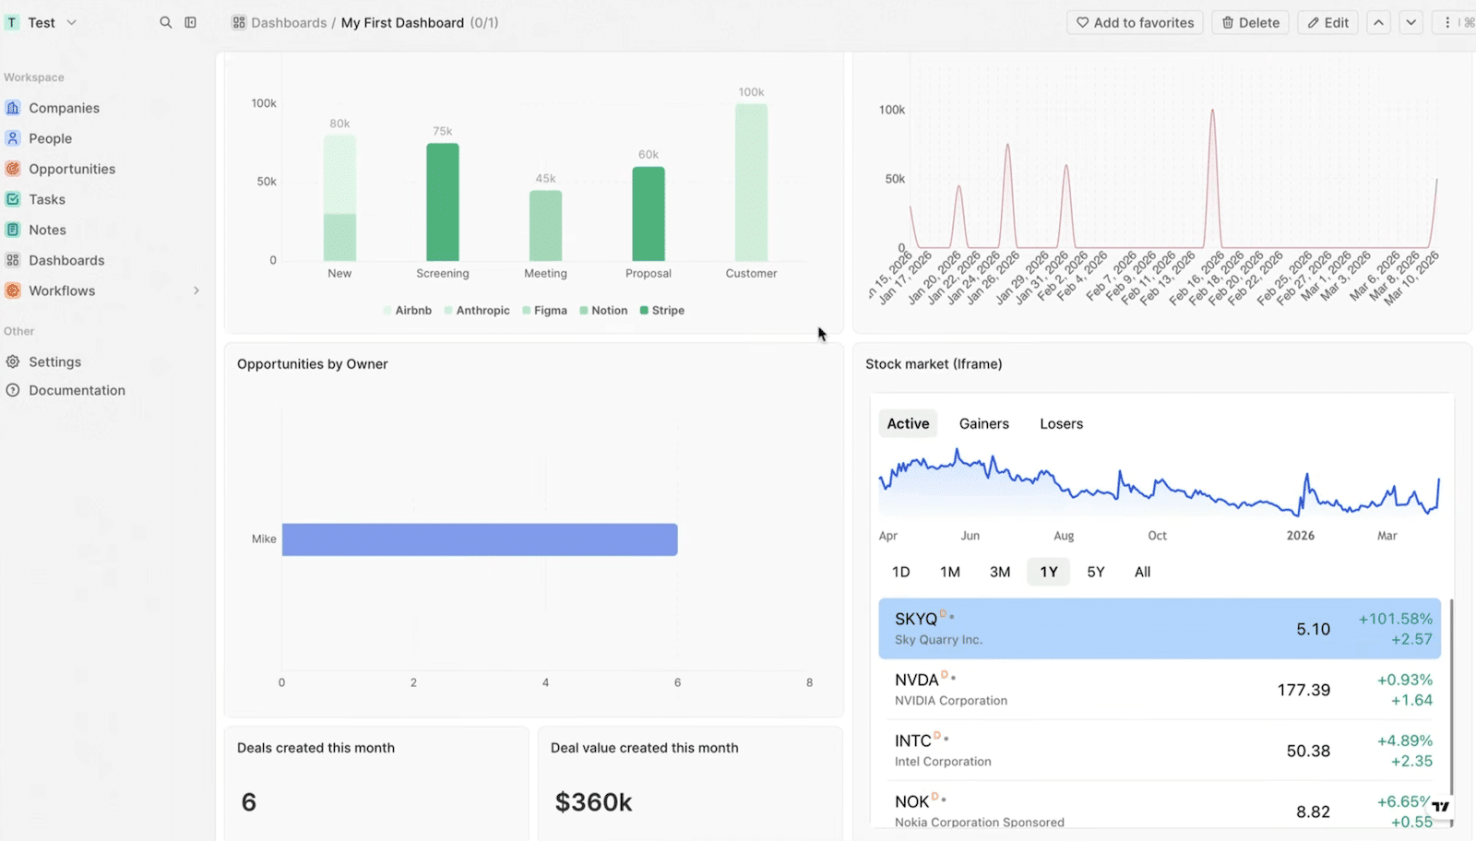Select the SKYQ Sky Quarry stock row
Viewport: 1476px width, 841px height.
pyautogui.click(x=1160, y=629)
